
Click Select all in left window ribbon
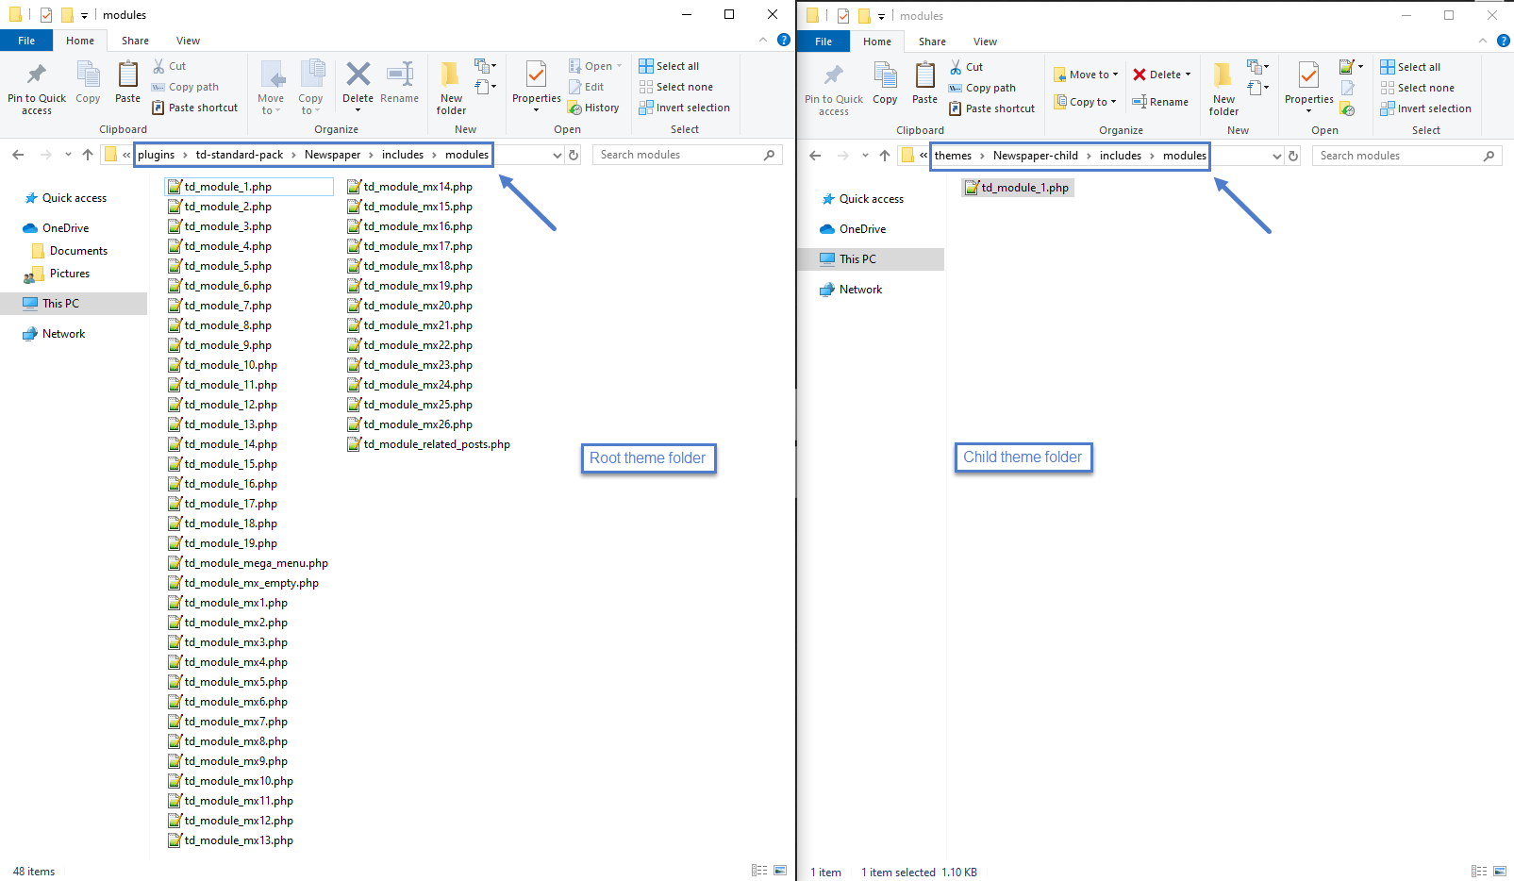point(669,66)
